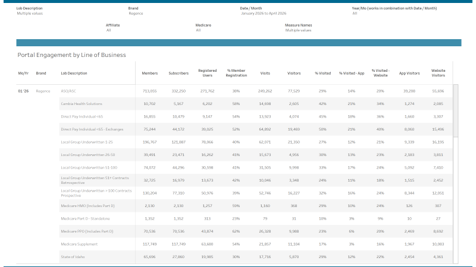Open the Affiliate filter dropdown
This screenshot has width=476, height=267.
point(108,30)
